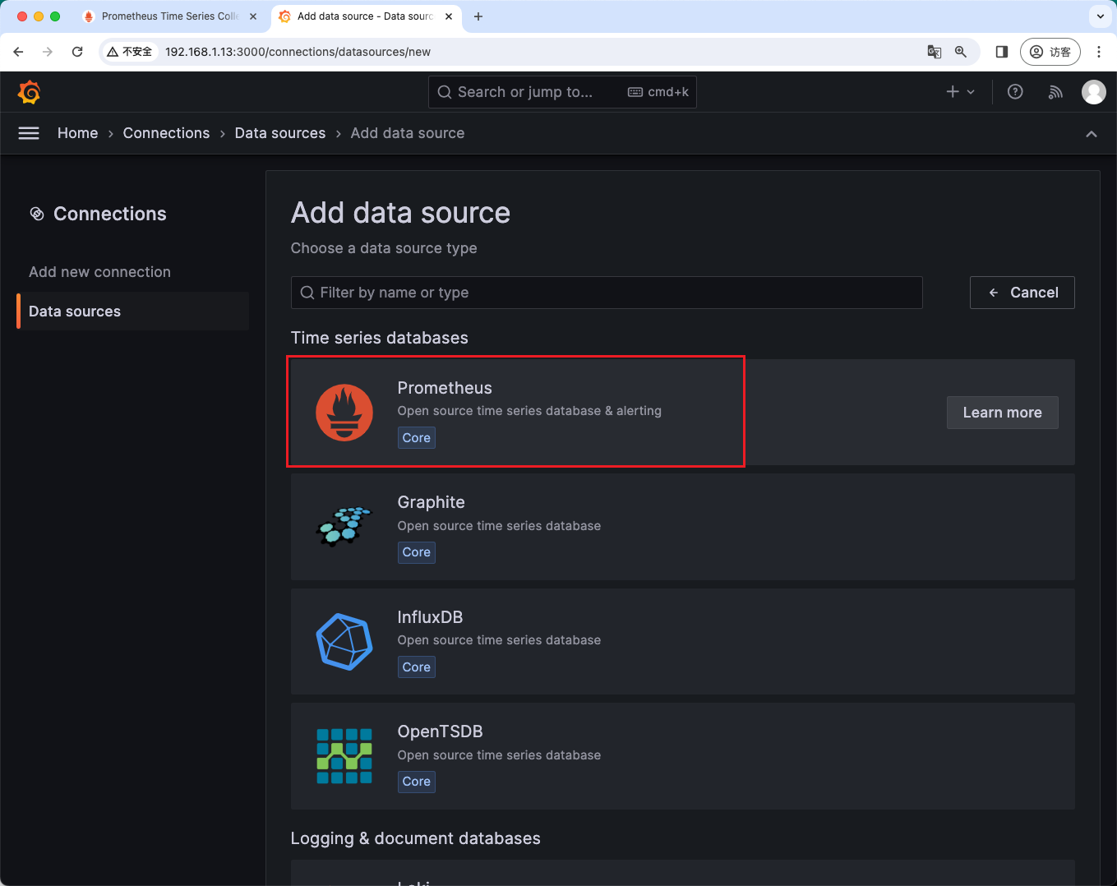Select the OpenTSDB data source title
1117x886 pixels.
[x=440, y=731]
